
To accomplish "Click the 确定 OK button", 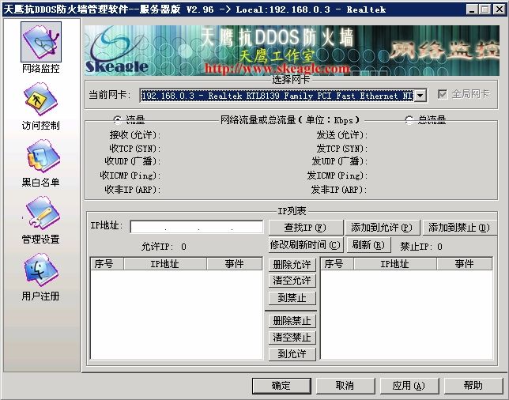I will pos(281,386).
